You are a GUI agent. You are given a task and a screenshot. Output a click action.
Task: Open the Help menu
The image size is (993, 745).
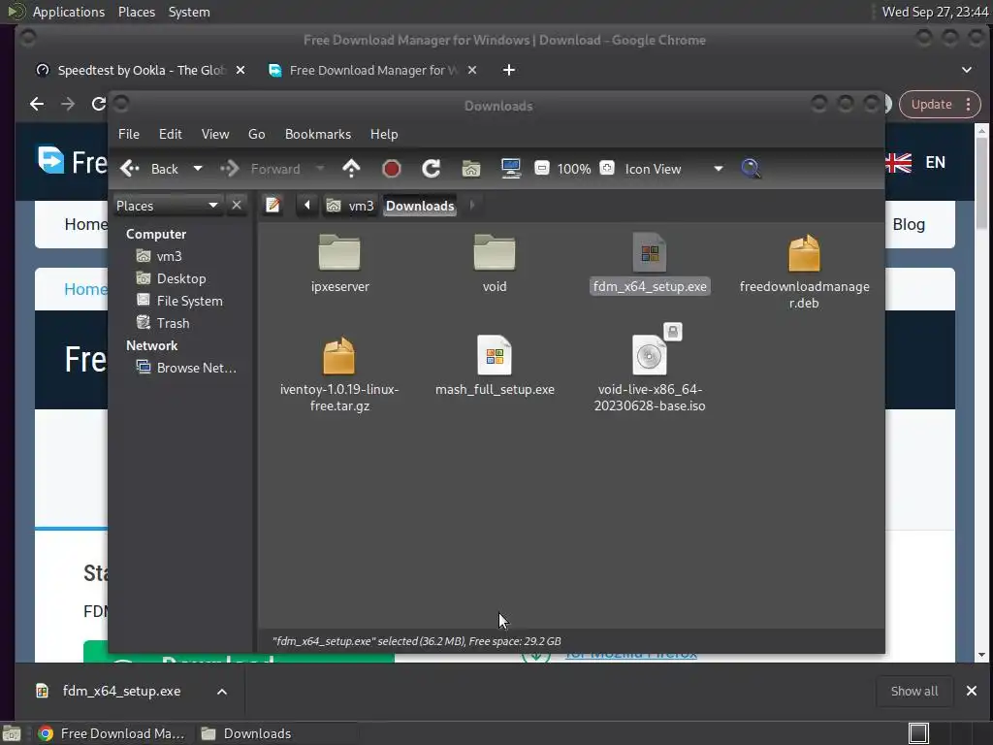[384, 134]
